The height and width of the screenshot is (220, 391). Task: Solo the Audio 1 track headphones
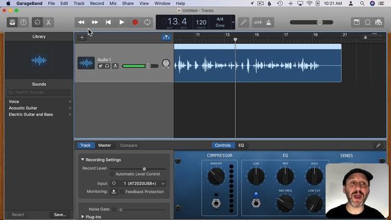tap(107, 66)
